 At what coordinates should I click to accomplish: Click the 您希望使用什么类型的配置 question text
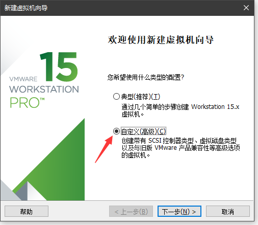coord(146,77)
